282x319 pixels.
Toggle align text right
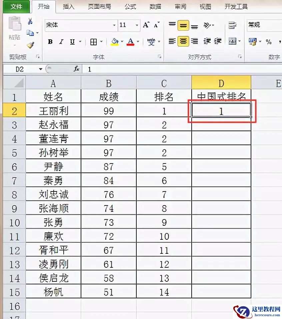pos(194,41)
